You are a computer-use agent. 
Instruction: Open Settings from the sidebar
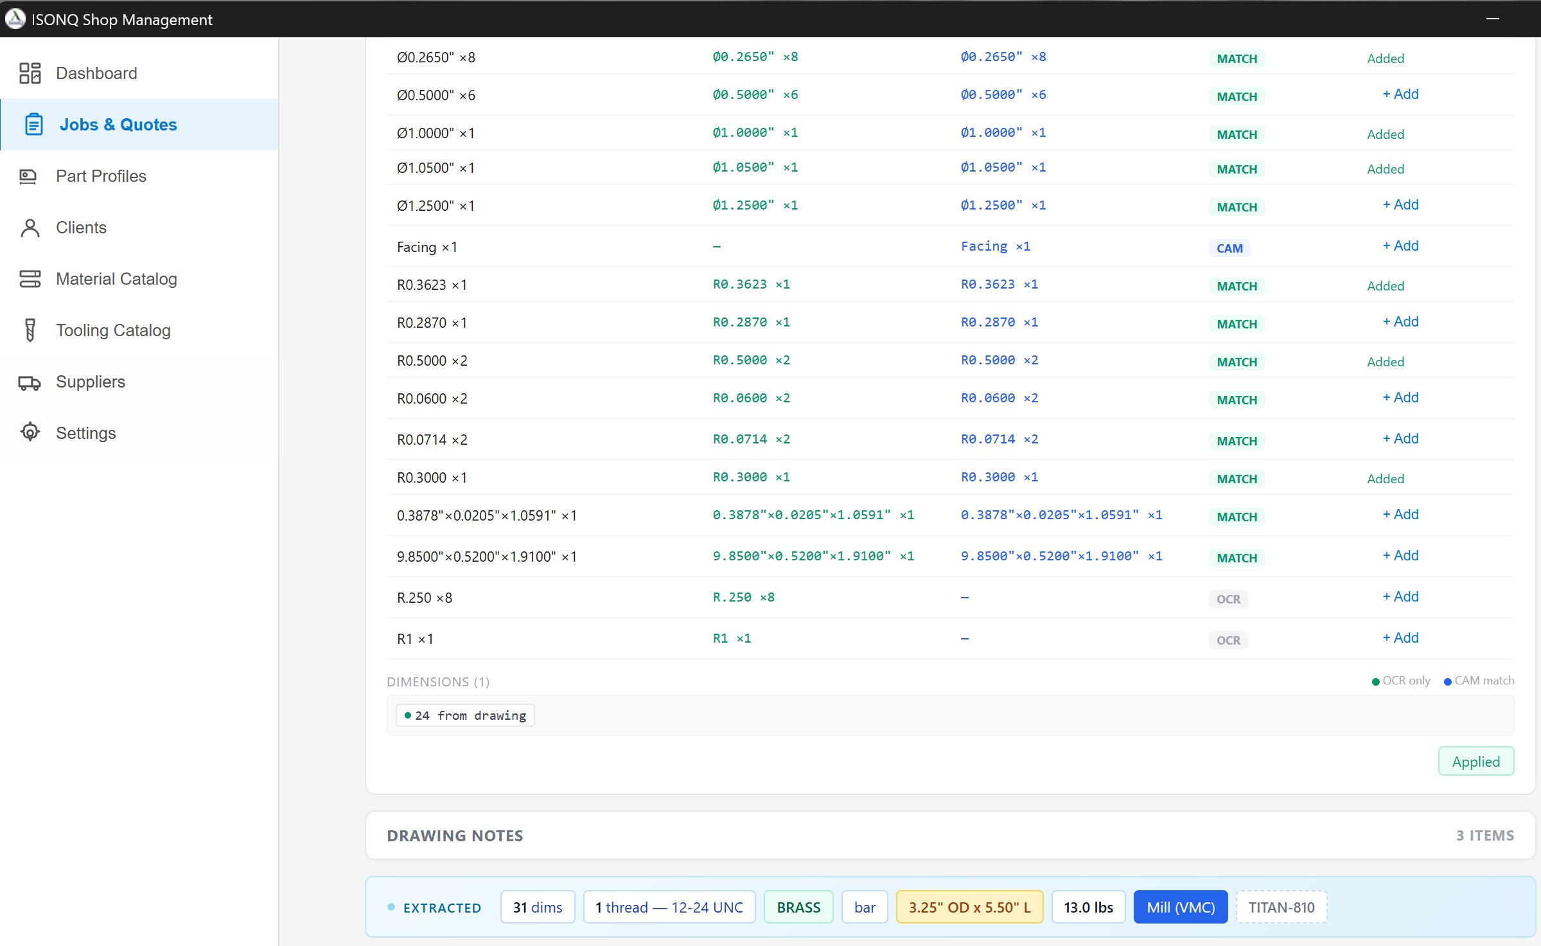pyautogui.click(x=139, y=433)
